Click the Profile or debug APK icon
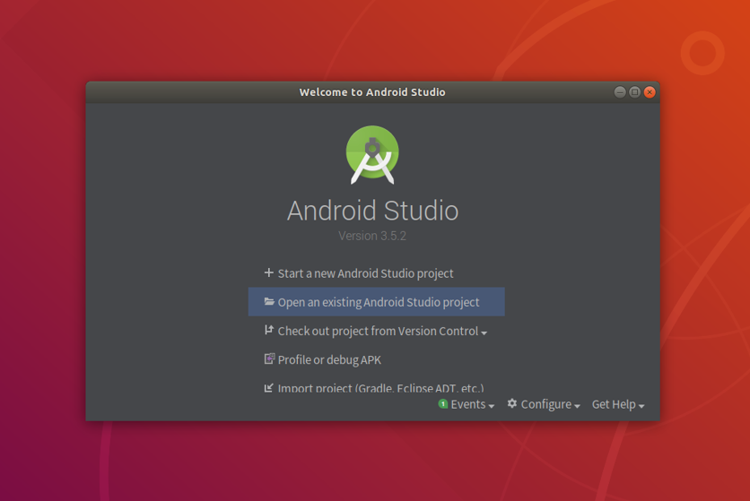 [x=269, y=358]
